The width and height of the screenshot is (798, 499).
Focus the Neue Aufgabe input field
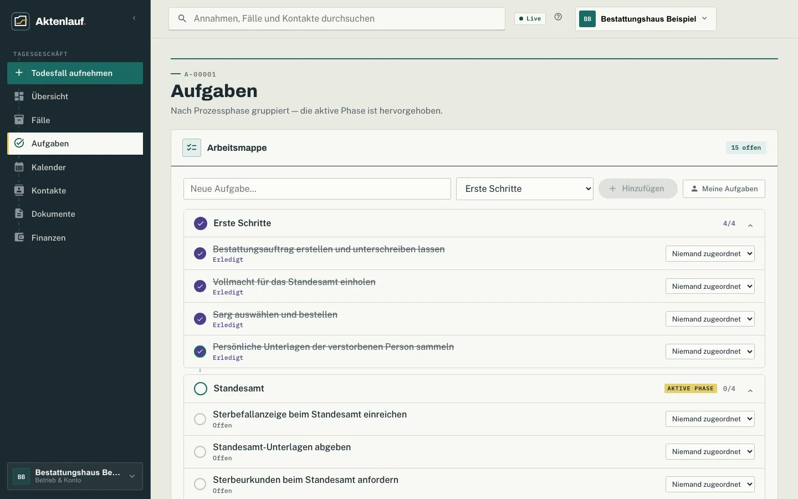317,189
